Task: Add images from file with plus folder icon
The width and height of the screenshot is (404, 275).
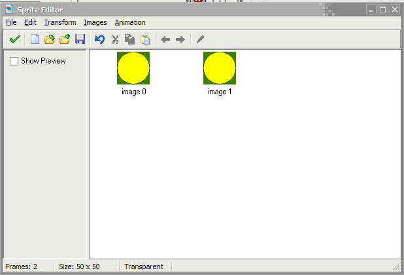Action: (x=65, y=39)
